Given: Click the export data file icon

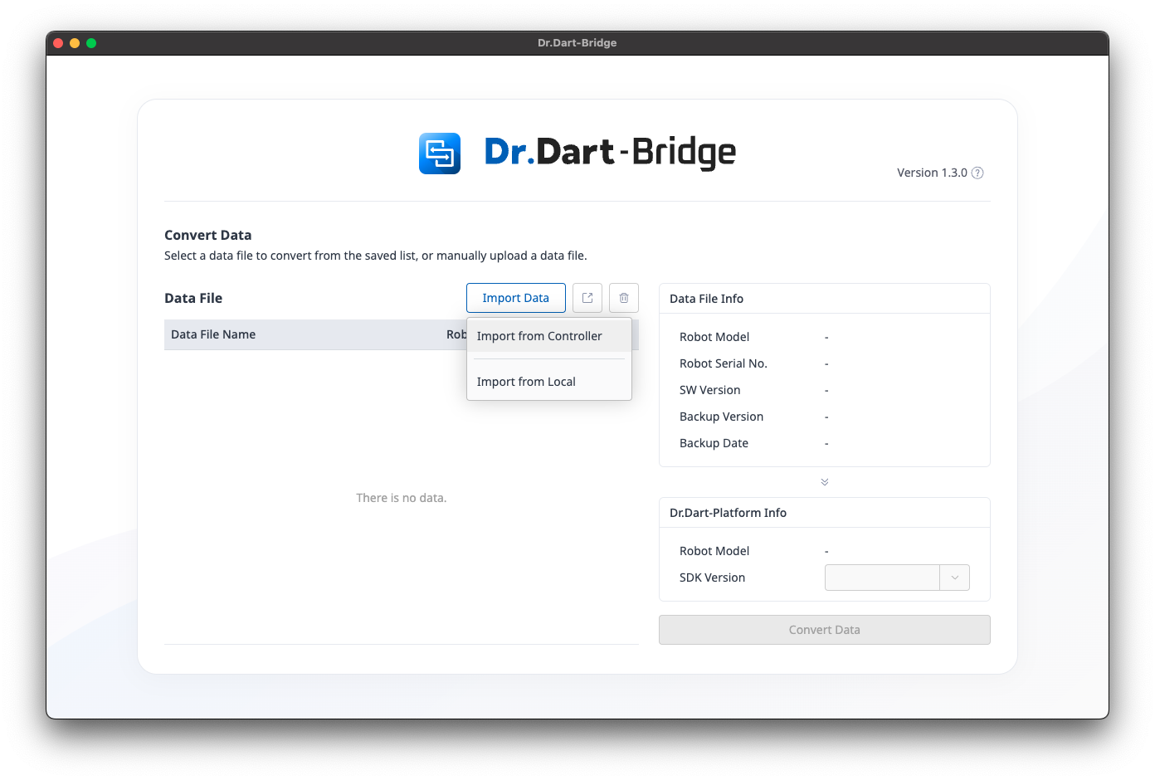Looking at the screenshot, I should (x=587, y=298).
